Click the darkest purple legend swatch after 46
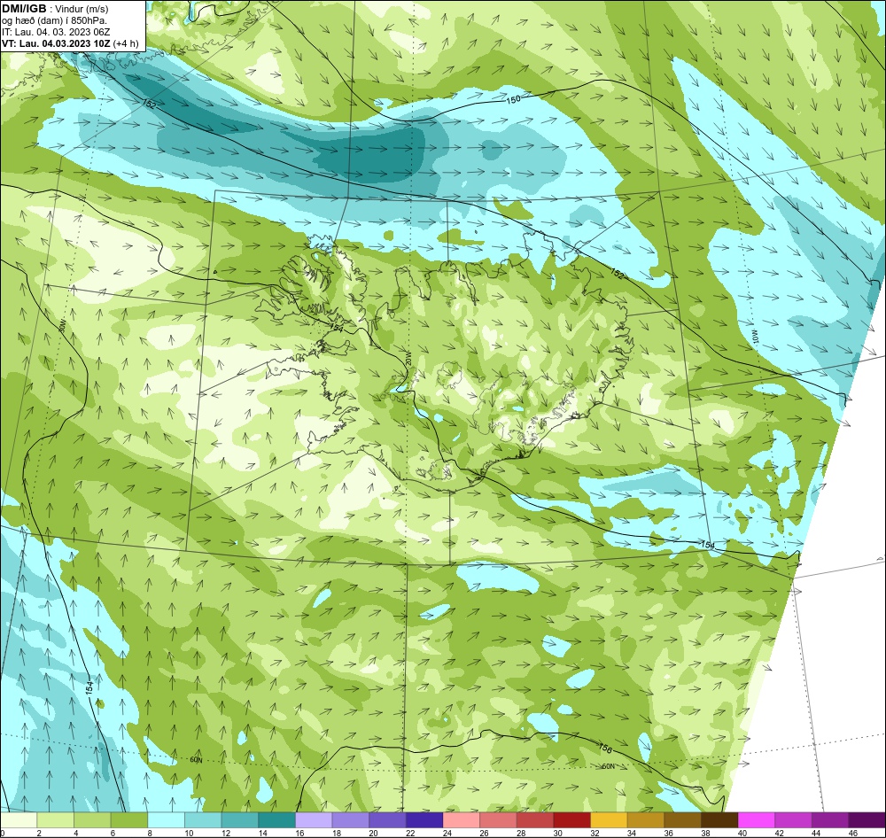Image resolution: width=886 pixels, height=838 pixels. (x=867, y=819)
